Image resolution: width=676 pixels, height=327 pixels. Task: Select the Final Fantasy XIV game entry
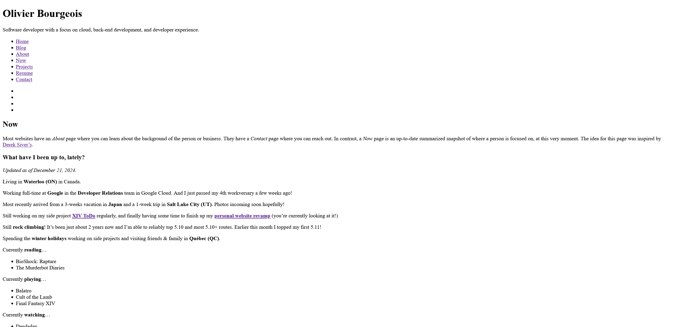coord(35,303)
